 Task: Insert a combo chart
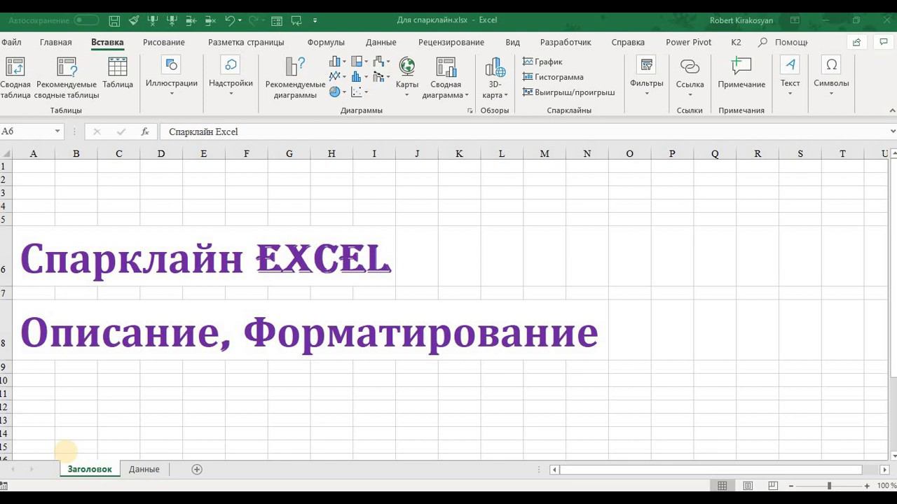[x=381, y=77]
